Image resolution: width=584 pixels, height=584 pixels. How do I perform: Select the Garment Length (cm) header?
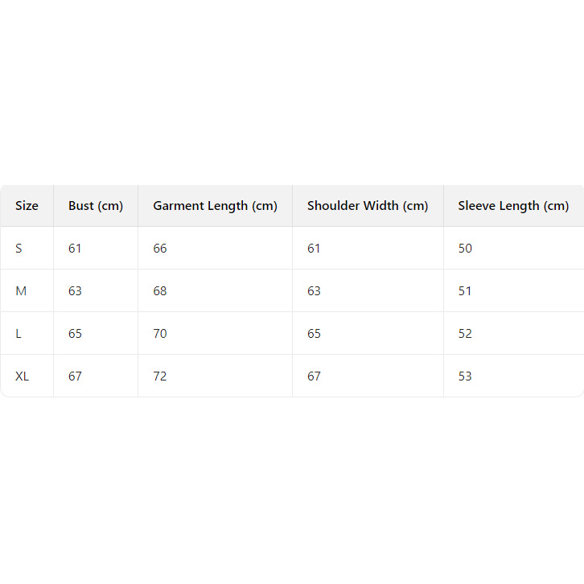[215, 206]
